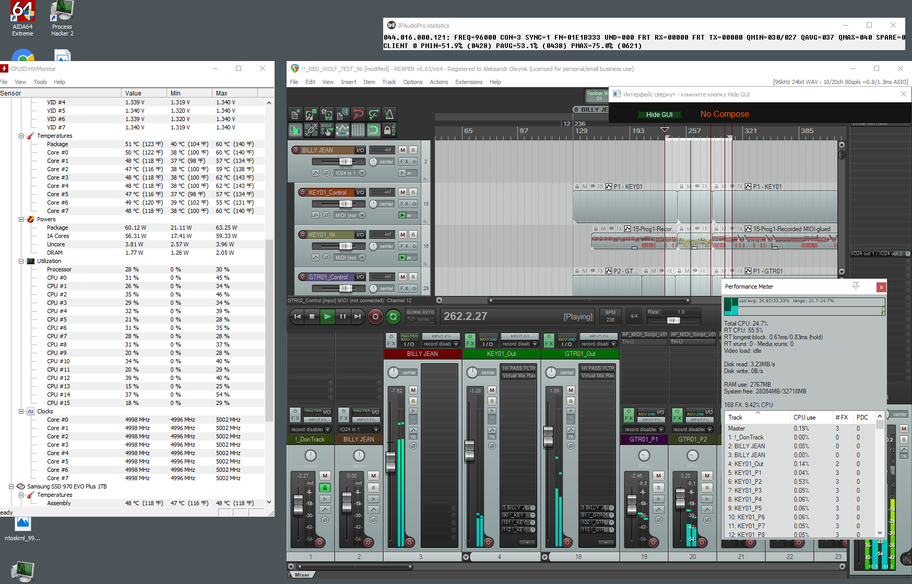
Task: Open the AIDA64 Extreme desktop icon
Action: click(x=22, y=19)
